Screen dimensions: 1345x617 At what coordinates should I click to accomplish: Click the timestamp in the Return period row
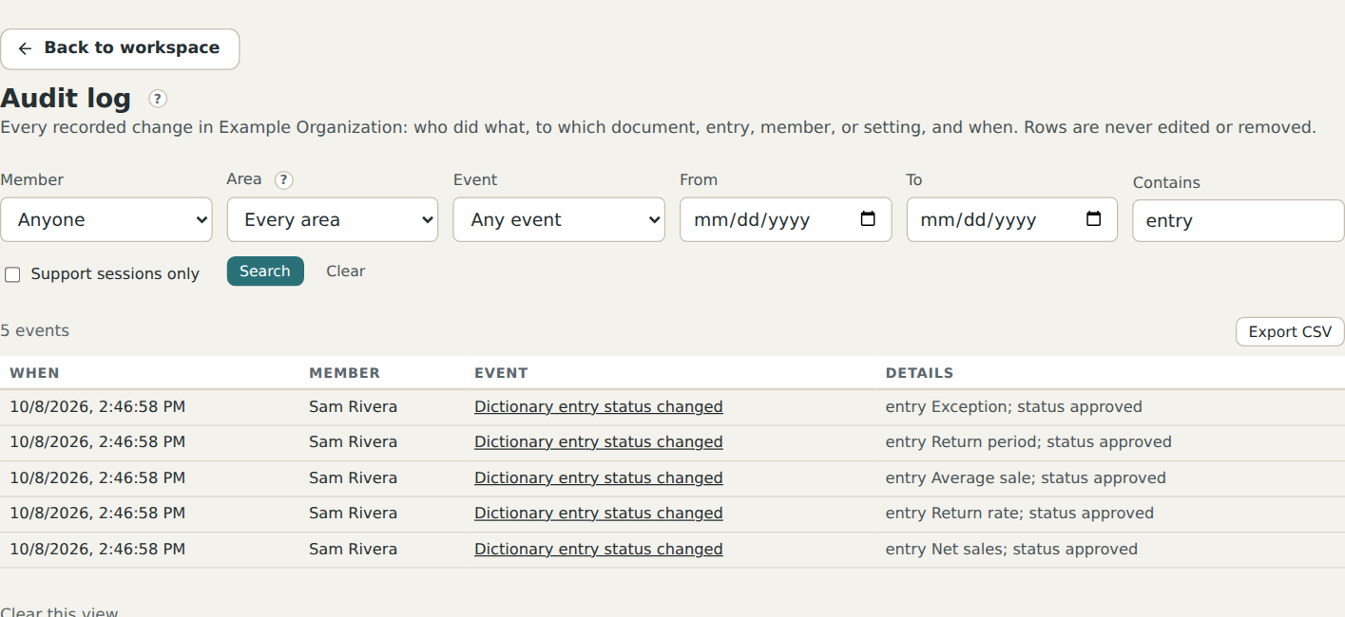tap(97, 442)
